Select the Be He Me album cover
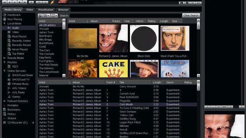 (x=83, y=38)
